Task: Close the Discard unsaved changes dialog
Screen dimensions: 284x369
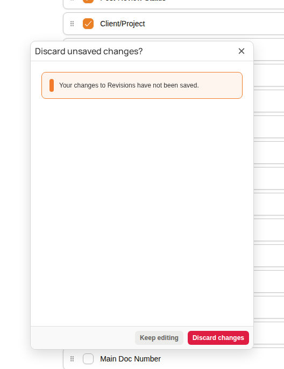Action: (x=242, y=51)
